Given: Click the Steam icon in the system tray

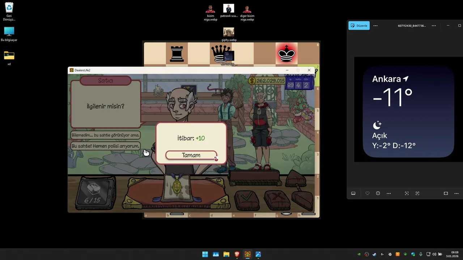Looking at the screenshot, I should 374,254.
